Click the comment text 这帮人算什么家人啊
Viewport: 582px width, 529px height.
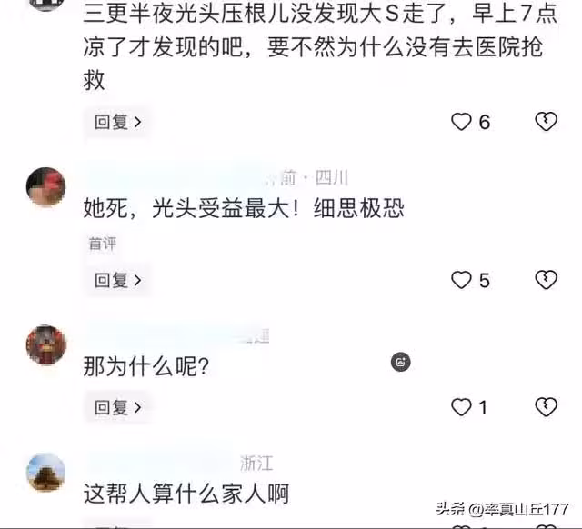click(x=186, y=494)
